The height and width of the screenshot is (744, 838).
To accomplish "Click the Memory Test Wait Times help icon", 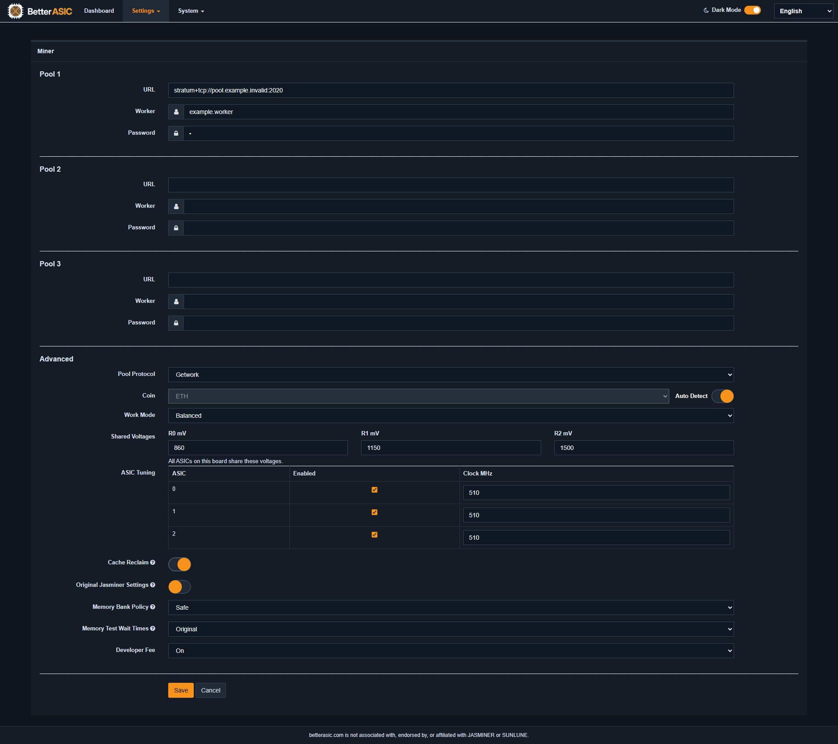I will [153, 628].
